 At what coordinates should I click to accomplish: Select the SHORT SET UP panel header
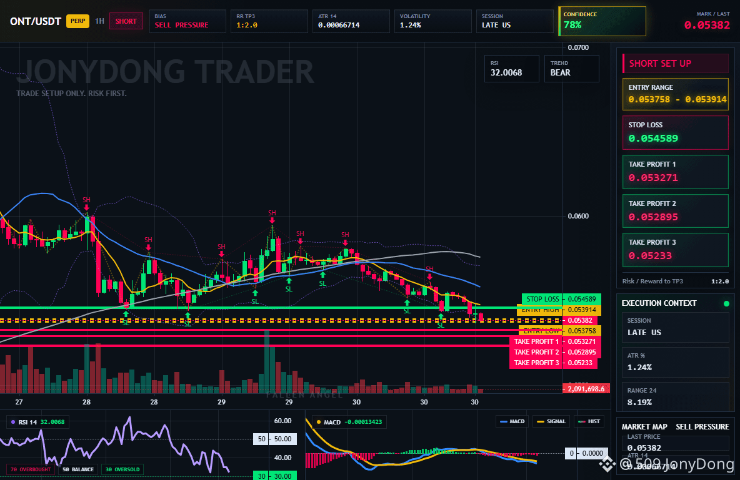(676, 63)
